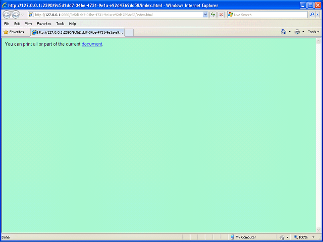
Task: Click the Internet Explorer title bar icon
Action: point(5,5)
